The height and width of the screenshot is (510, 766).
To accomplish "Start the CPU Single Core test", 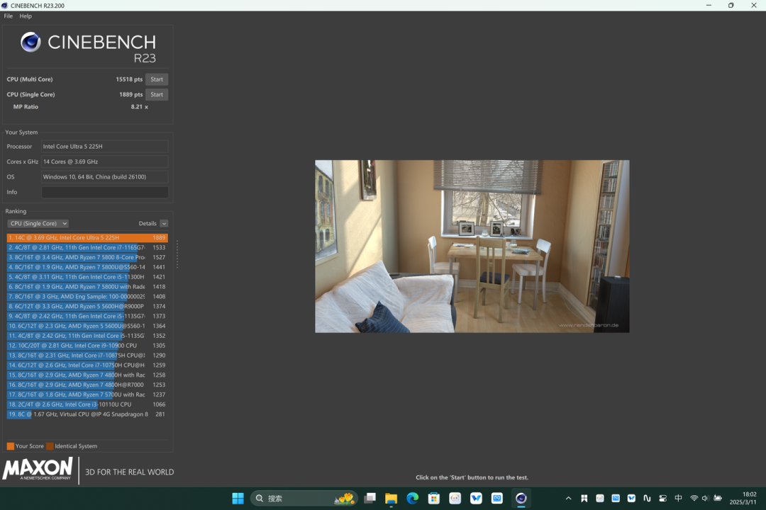I will click(157, 95).
